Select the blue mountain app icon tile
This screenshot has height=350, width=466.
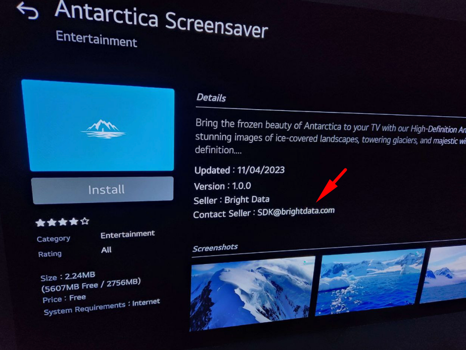coord(99,126)
